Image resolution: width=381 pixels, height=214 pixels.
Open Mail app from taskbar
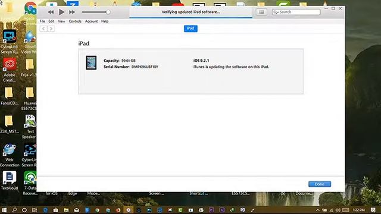pos(77,210)
